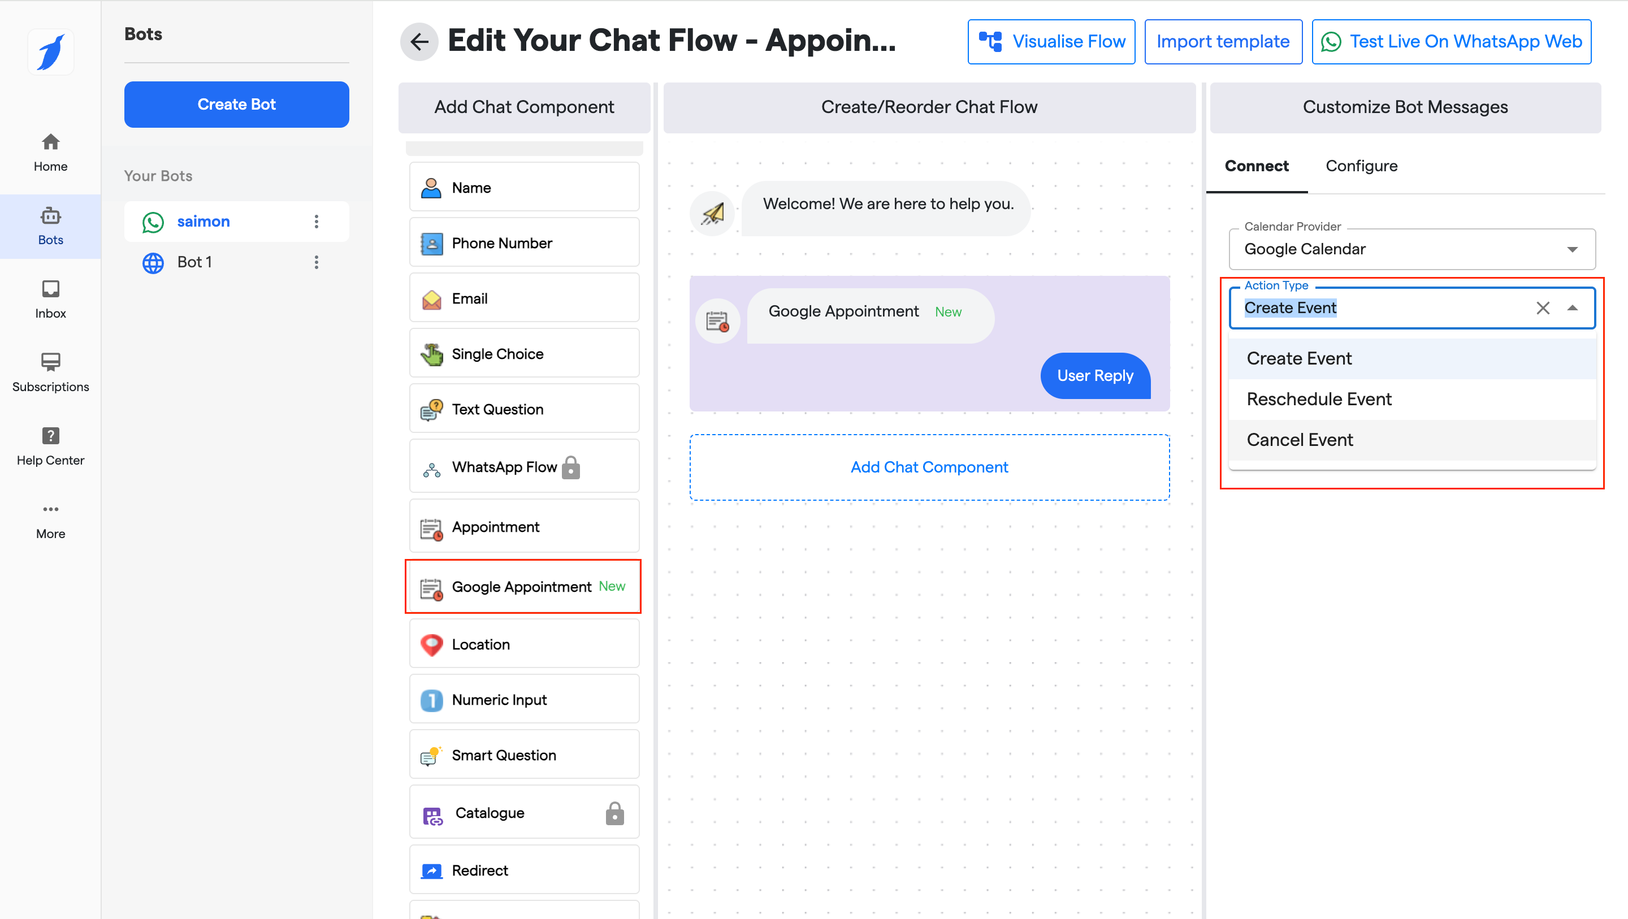Go to the Subscriptions sidebar icon
Viewport: 1628px width, 919px height.
[x=50, y=362]
